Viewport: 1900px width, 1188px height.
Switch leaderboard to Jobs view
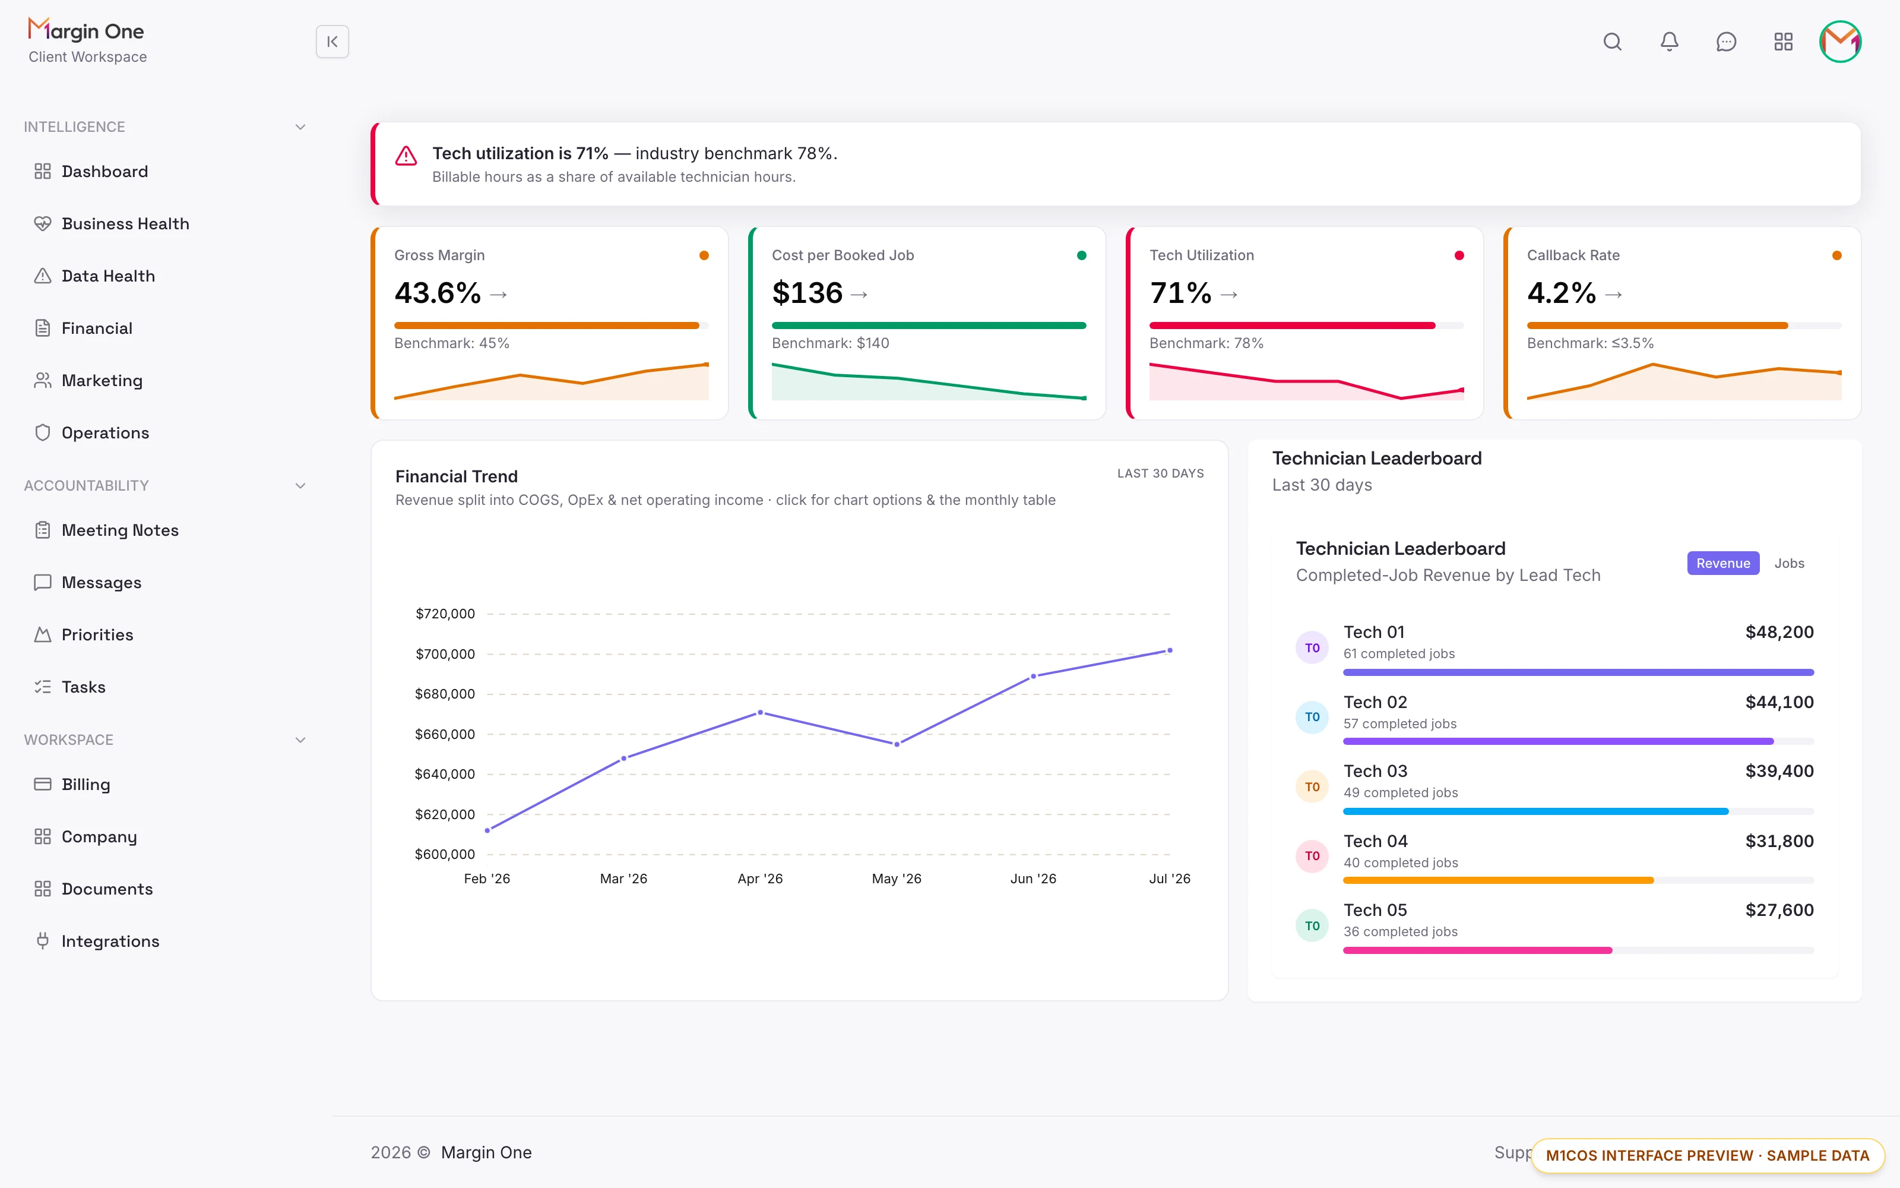click(1788, 563)
